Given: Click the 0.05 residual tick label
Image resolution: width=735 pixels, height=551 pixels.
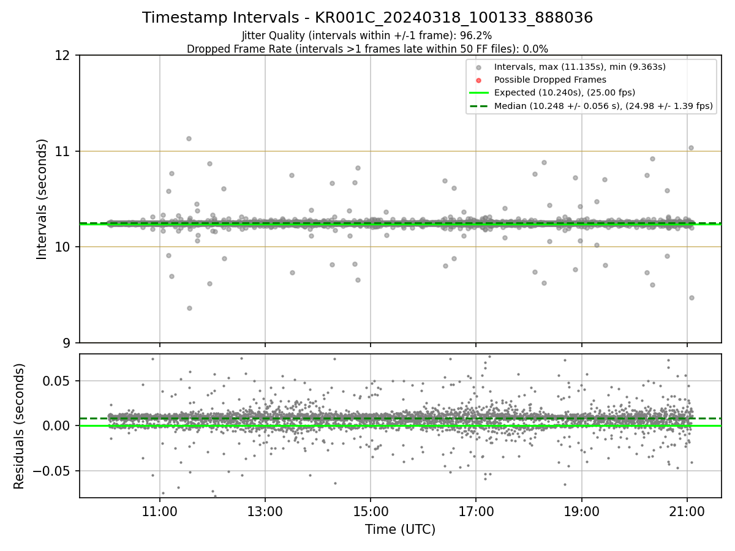Looking at the screenshot, I should (56, 381).
